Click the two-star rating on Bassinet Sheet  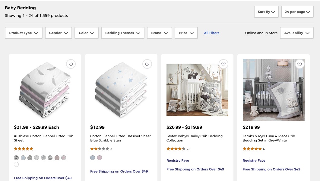100,149
